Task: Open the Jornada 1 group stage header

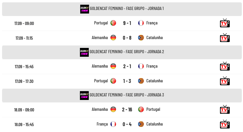Action: click(x=122, y=9)
